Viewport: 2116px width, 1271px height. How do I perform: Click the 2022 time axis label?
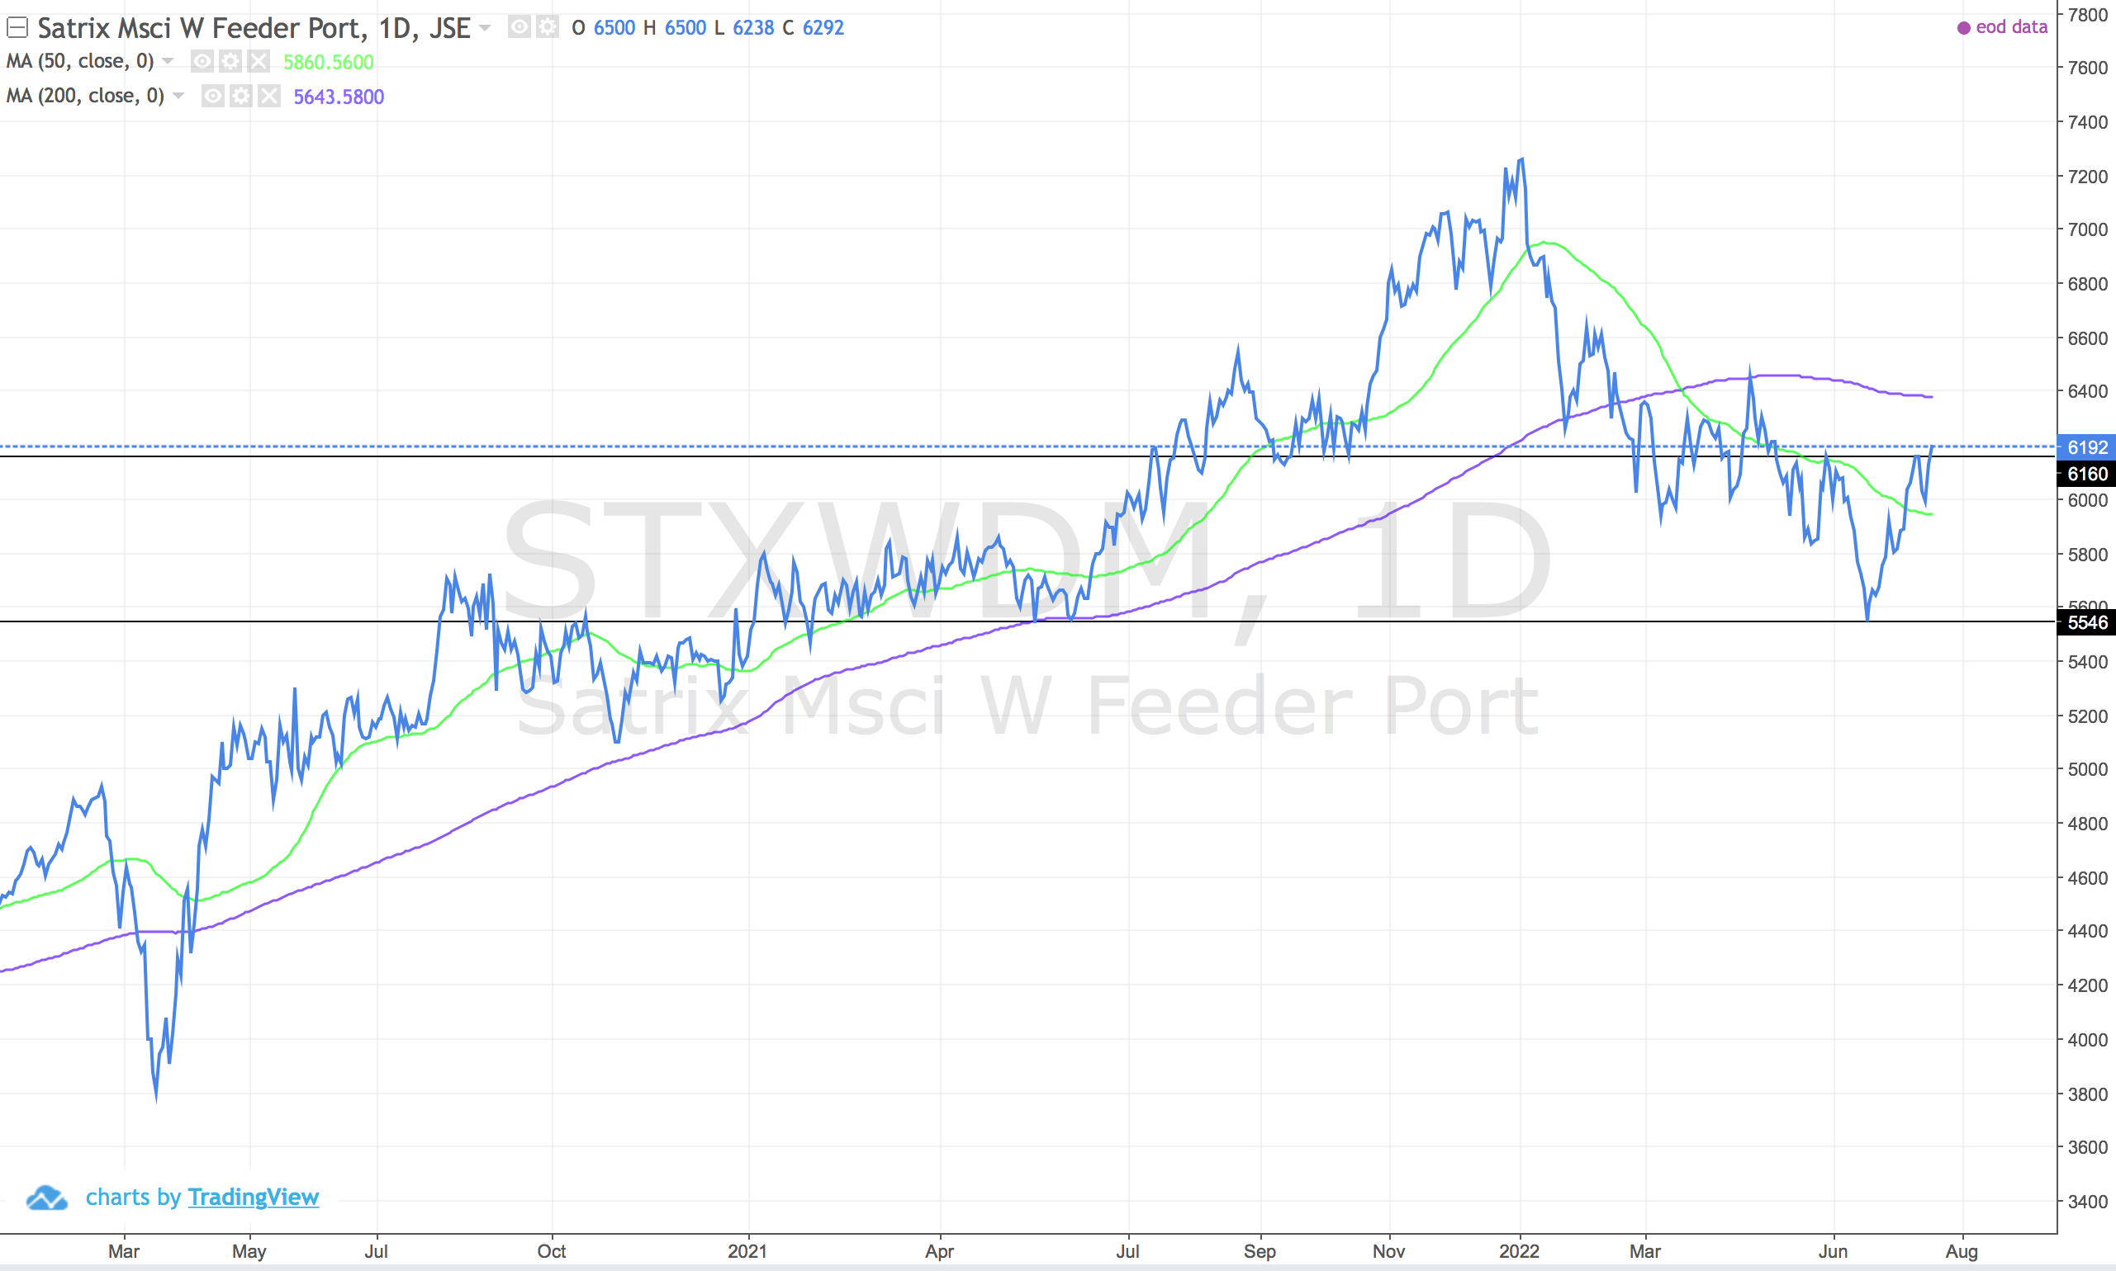click(x=1520, y=1251)
